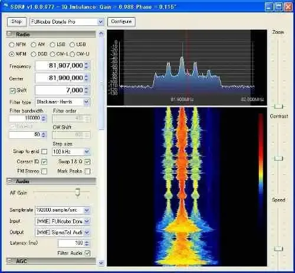Open the Samplerate 192000 sample/sec dropdown
The width and height of the screenshot is (295, 273).
87,210
